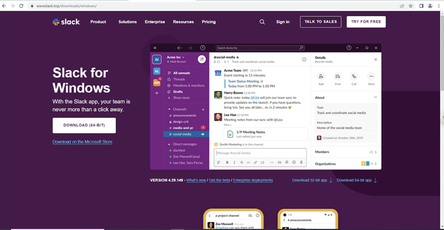Screen dimensions: 444x230
Task: Click the share page icon in address bar
Action: [x=402, y=6]
